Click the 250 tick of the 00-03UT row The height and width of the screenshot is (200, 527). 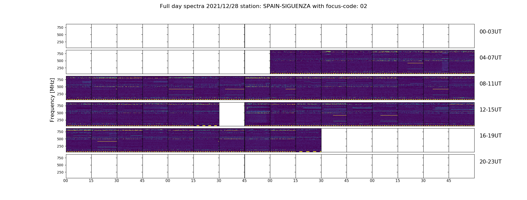60,42
